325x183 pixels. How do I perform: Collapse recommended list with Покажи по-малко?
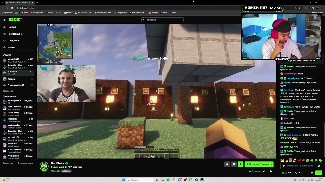(x=26, y=163)
